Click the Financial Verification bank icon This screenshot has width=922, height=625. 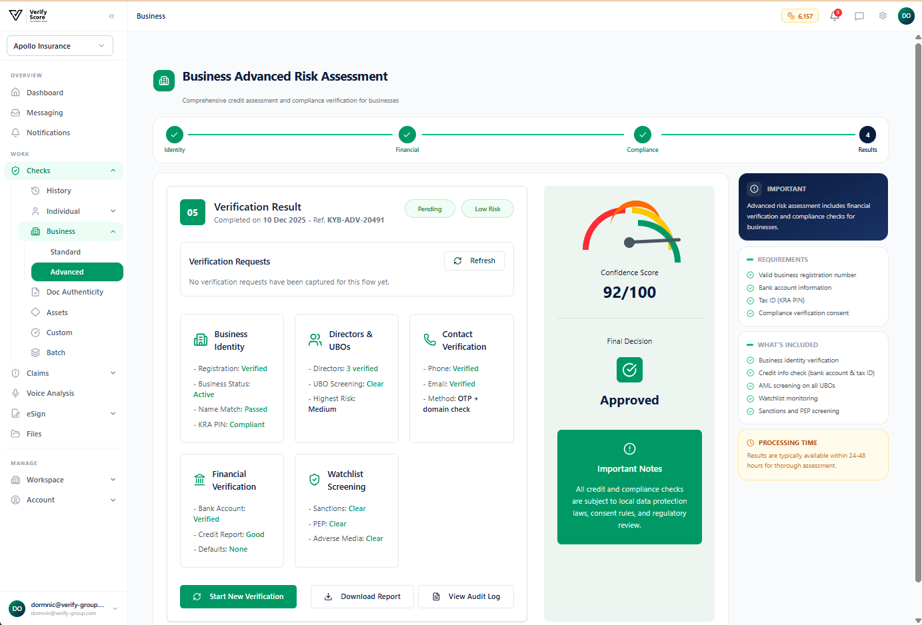tap(199, 480)
